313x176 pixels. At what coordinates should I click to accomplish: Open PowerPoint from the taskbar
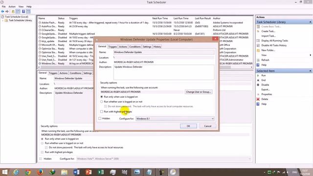point(89,172)
